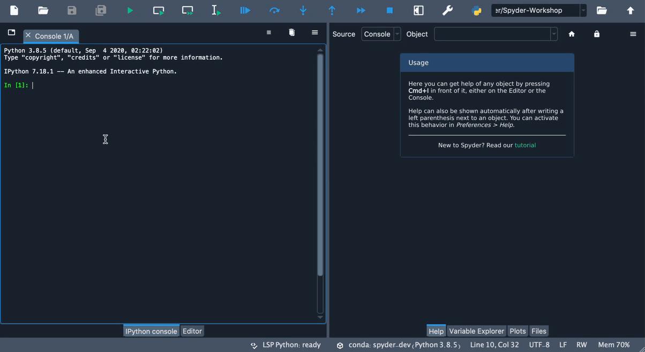Run the current cell
The height and width of the screenshot is (352, 645).
(x=158, y=10)
